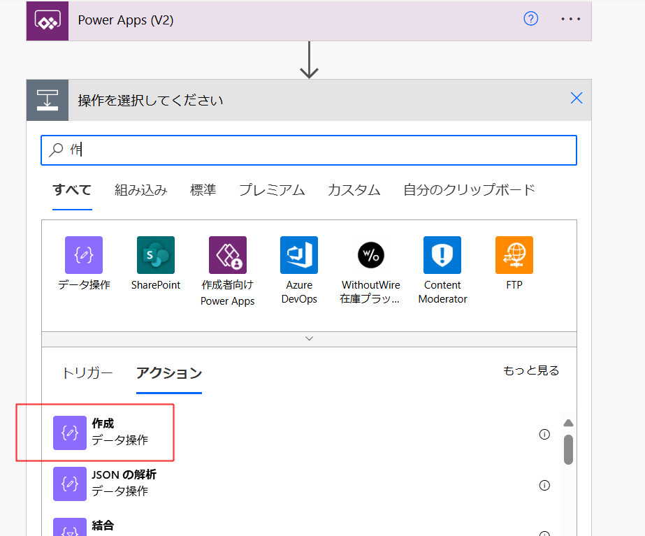
Task: Choose the FTP connector icon
Action: tap(514, 255)
